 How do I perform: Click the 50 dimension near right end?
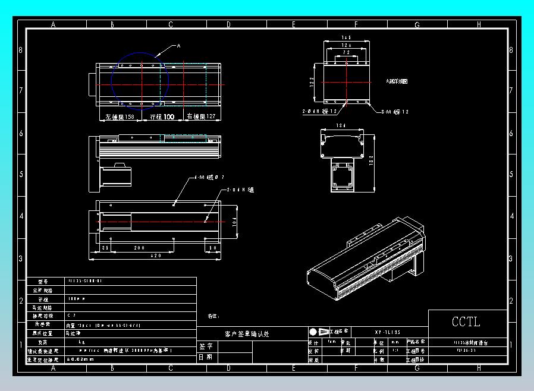(x=213, y=248)
